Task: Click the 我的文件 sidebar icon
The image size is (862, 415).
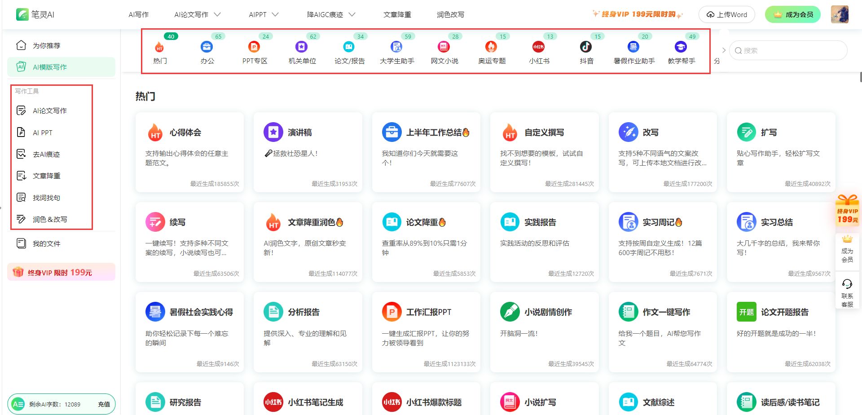Action: 21,243
